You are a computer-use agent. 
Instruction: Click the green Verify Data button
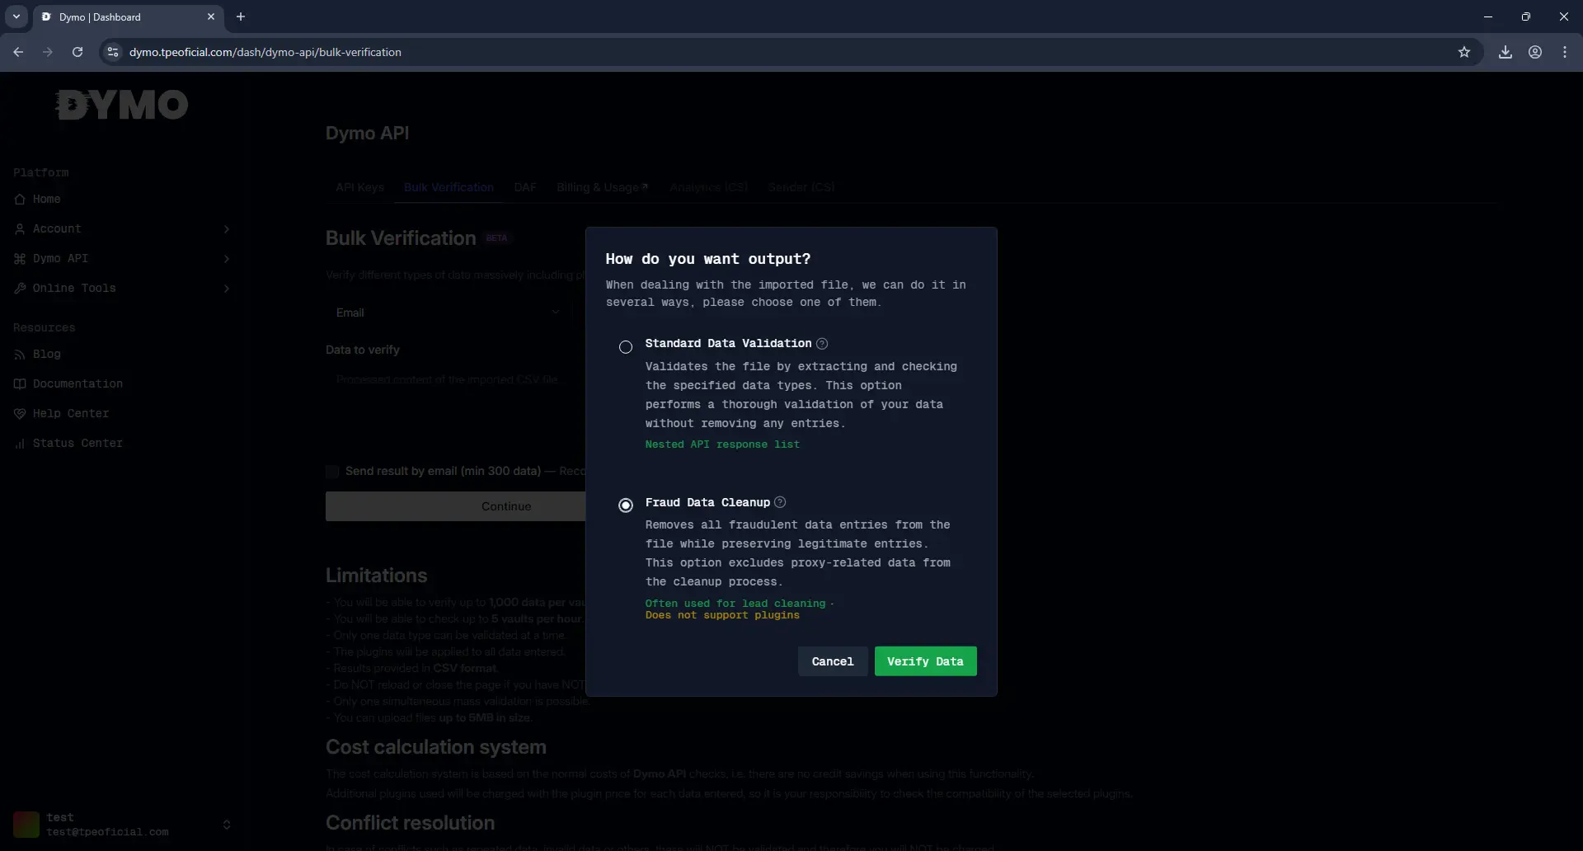coord(925,661)
